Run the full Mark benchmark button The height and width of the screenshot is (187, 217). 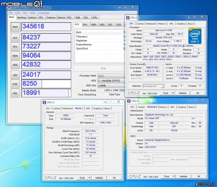click(15, 27)
